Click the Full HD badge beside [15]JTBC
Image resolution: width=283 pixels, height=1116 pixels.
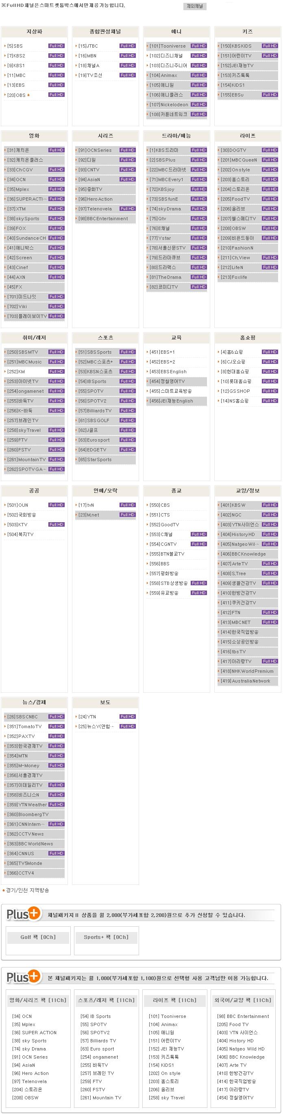(x=128, y=46)
